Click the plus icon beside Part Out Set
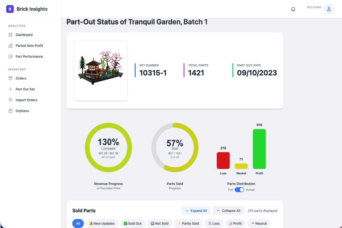The image size is (342, 228). (x=10, y=89)
